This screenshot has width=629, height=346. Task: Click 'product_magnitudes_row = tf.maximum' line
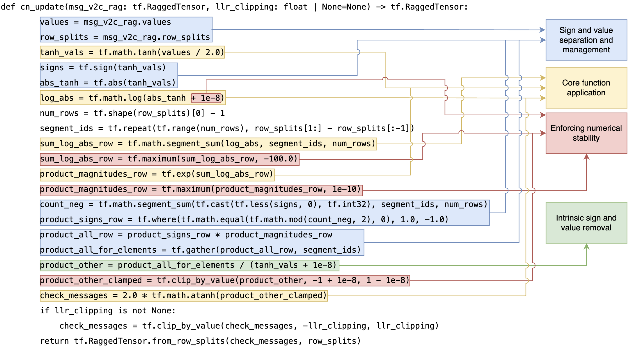pyautogui.click(x=201, y=190)
